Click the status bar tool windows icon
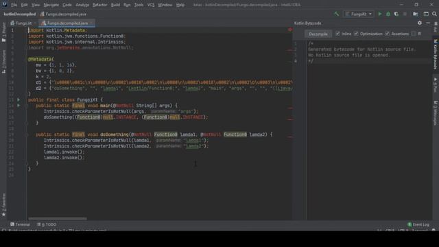Screen dimensions: 439x247 (x=3, y=231)
